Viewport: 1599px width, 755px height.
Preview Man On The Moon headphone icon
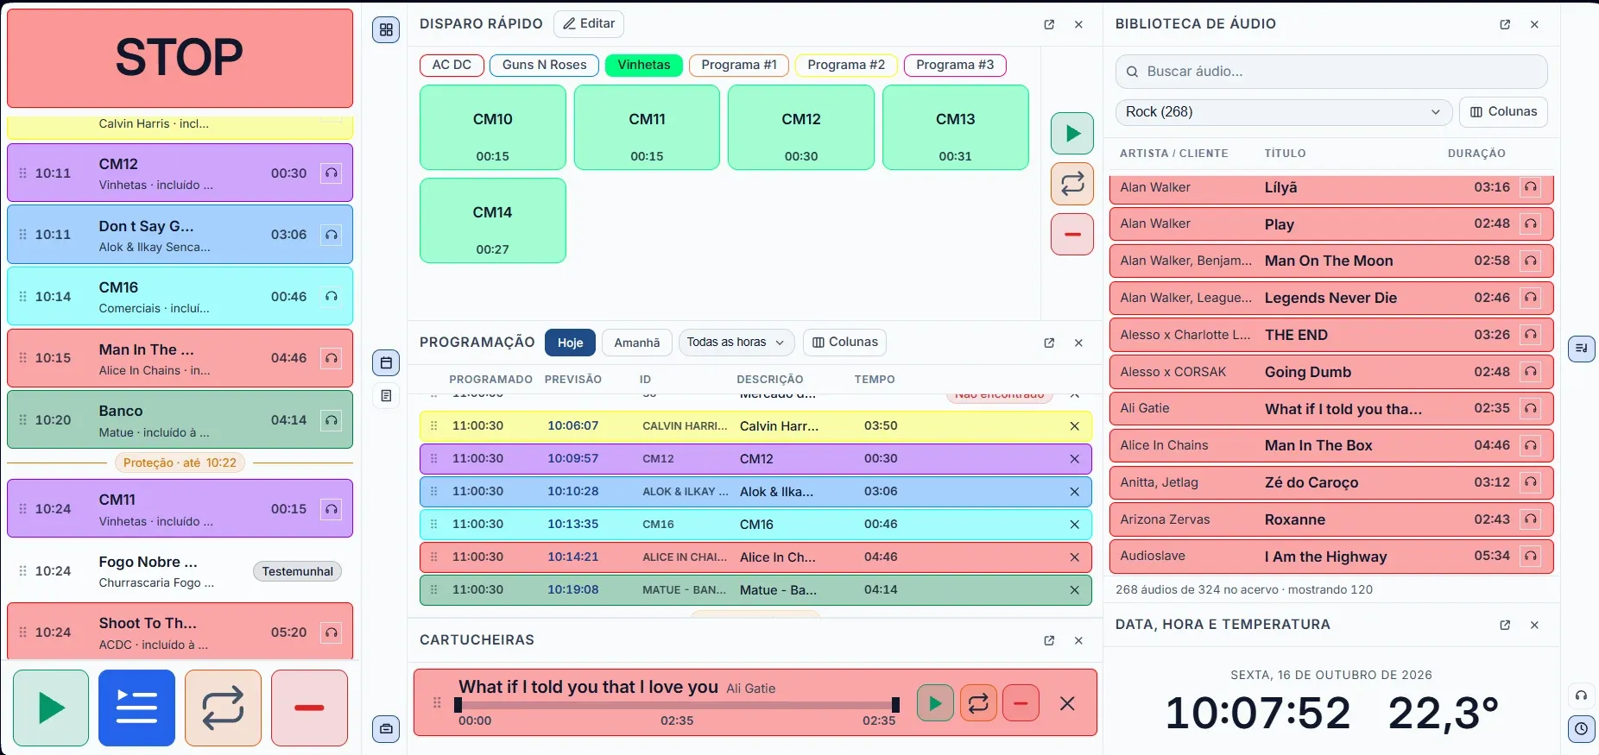(1530, 261)
